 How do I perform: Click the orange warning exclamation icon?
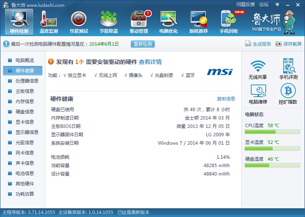51,62
